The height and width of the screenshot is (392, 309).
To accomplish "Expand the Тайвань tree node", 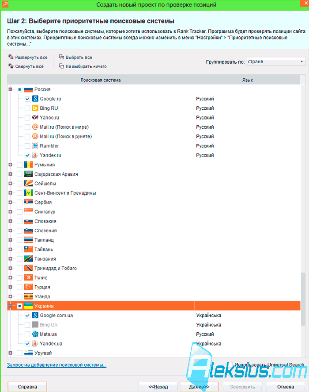I will (x=10, y=249).
